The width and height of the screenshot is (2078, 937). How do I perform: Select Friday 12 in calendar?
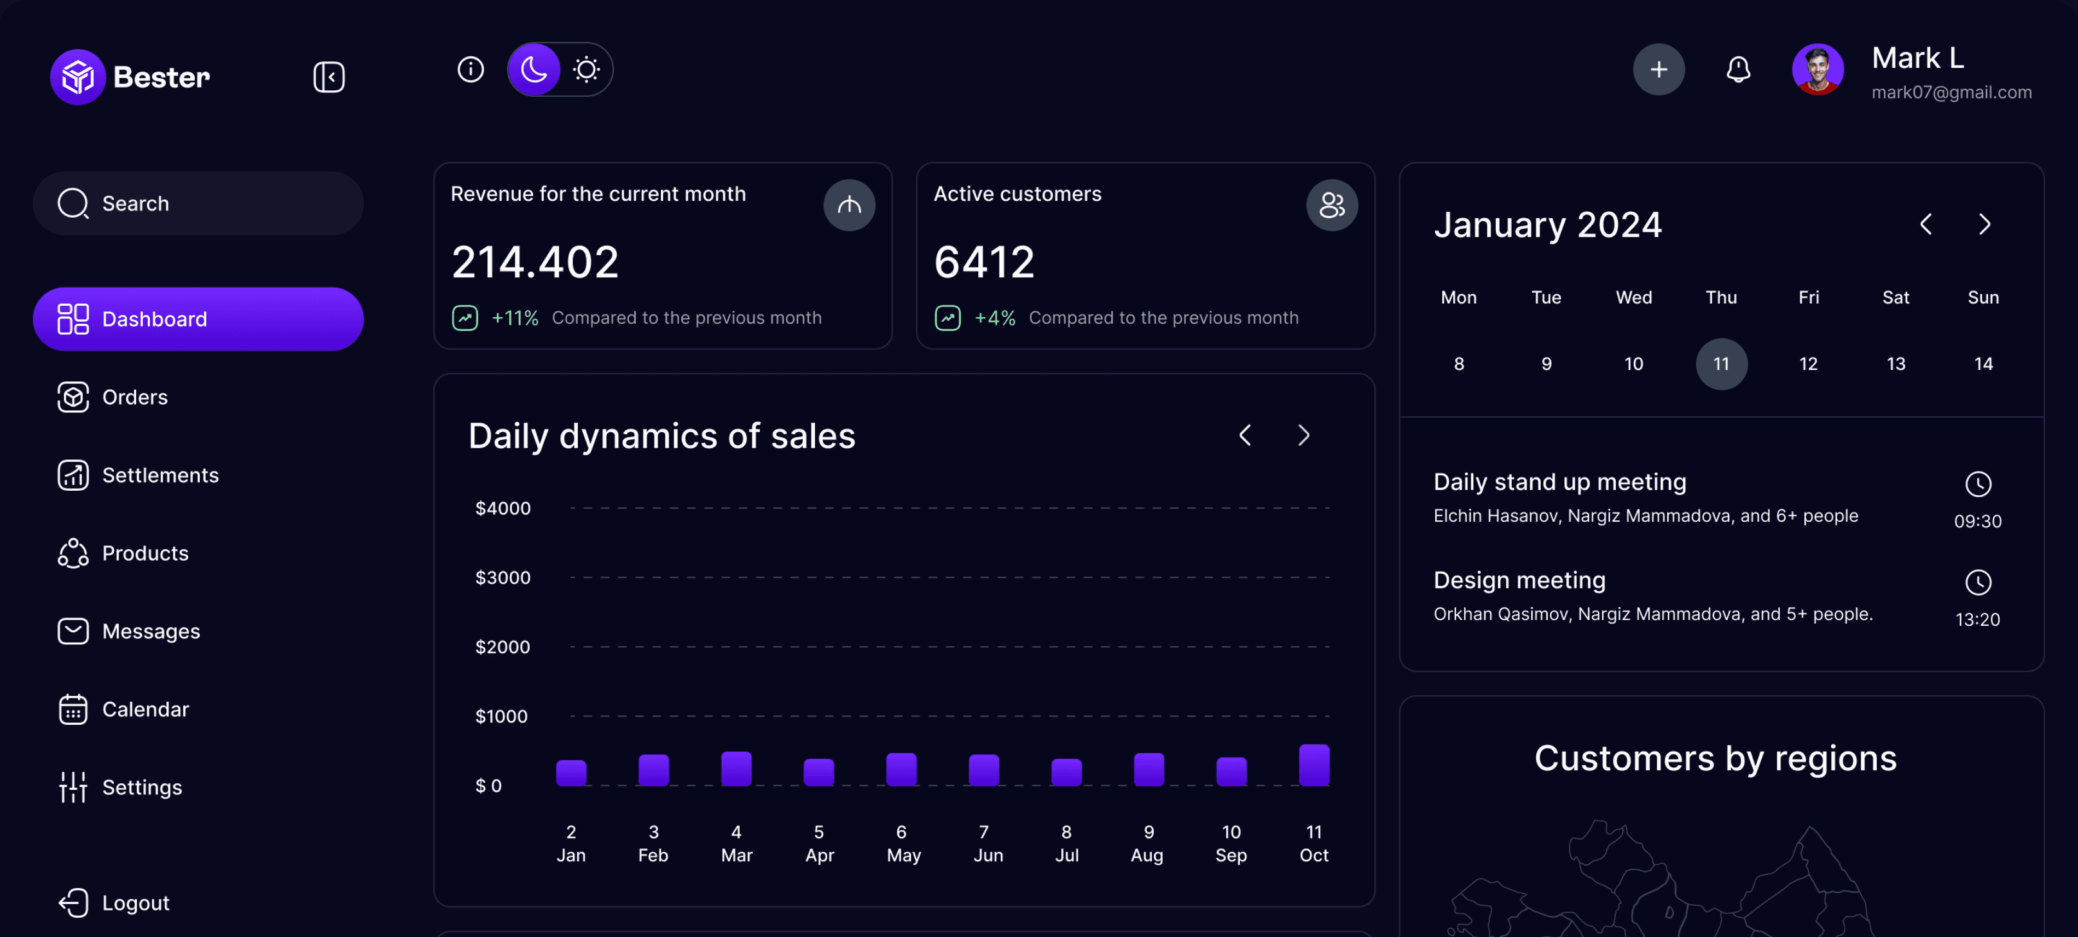[1809, 364]
